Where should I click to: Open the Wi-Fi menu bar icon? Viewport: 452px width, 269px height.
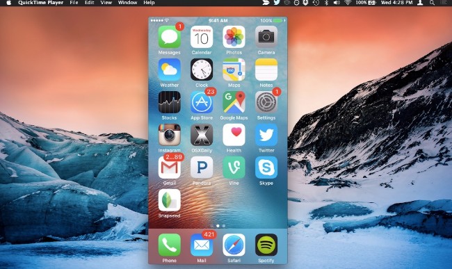point(348,3)
